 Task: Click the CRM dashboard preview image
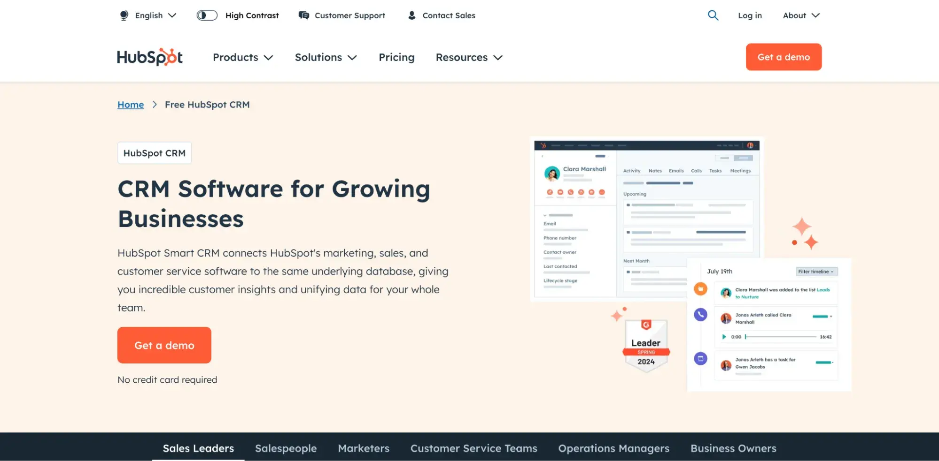click(x=646, y=219)
